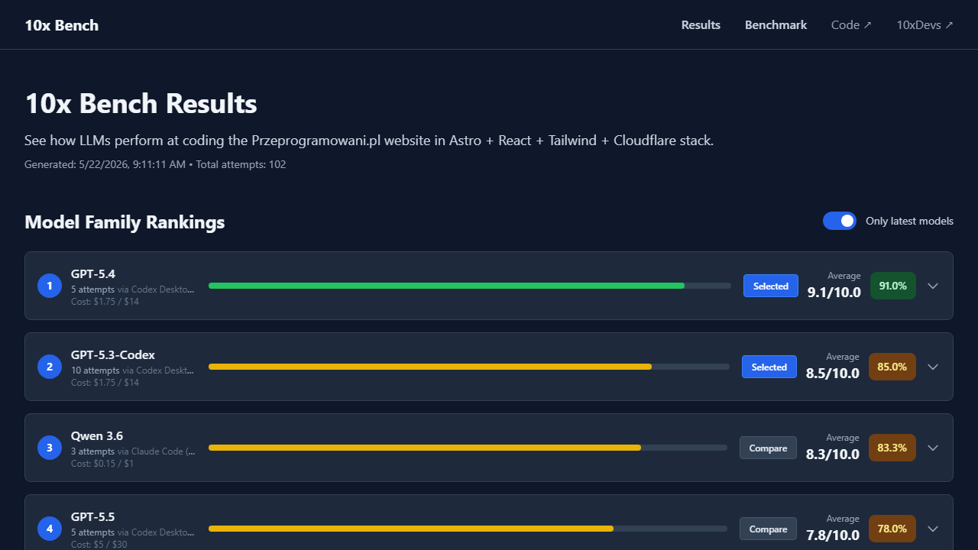Open the Code external link
Image resolution: width=978 pixels, height=550 pixels.
(x=851, y=25)
